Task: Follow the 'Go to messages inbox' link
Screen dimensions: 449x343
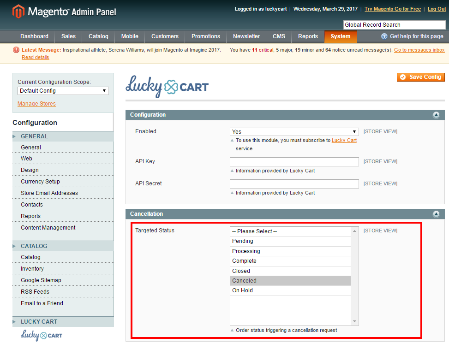Action: point(419,50)
